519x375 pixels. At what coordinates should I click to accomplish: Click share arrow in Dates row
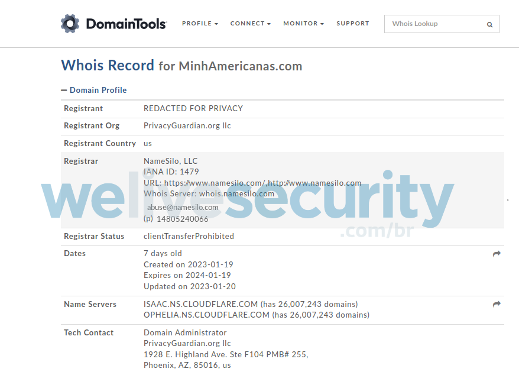click(497, 254)
